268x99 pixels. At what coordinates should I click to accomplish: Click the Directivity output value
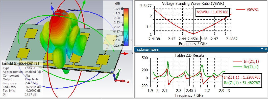coord(32,79)
